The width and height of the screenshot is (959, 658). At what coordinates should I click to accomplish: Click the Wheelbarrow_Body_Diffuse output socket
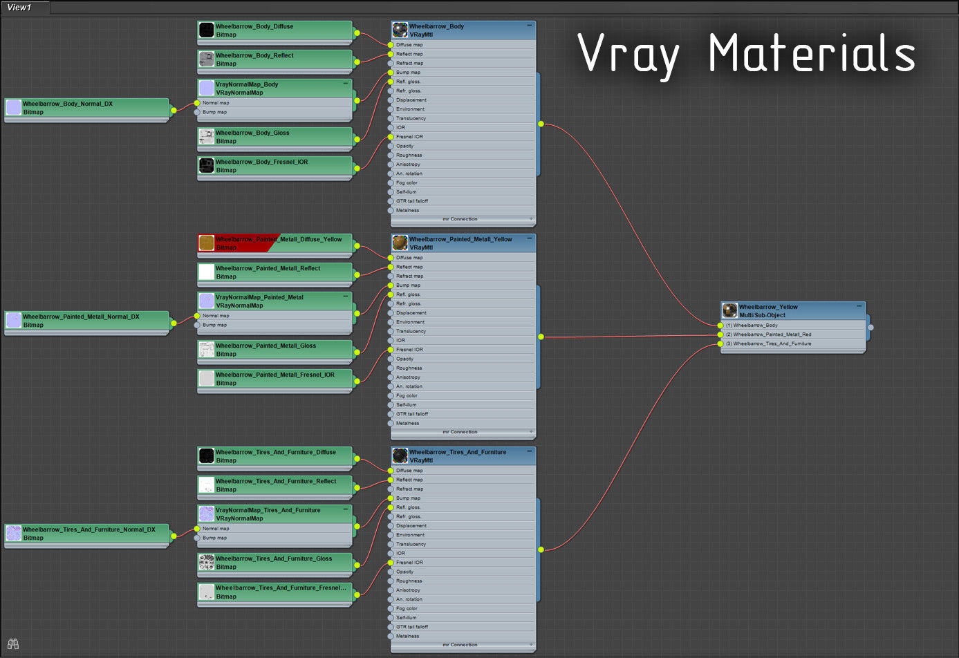[x=357, y=32]
